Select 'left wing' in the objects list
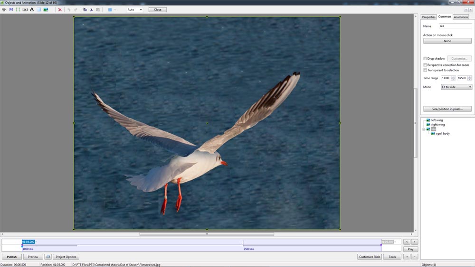 click(x=437, y=120)
